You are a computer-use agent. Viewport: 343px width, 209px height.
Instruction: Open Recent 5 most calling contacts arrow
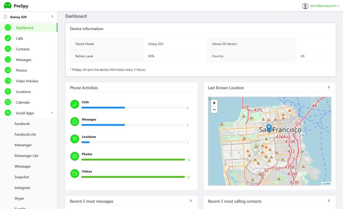point(328,201)
